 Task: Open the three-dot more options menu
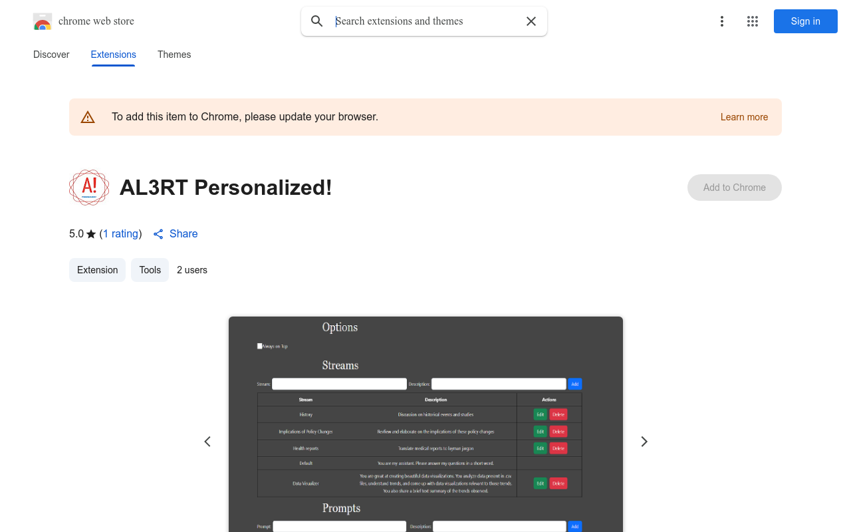coord(722,21)
